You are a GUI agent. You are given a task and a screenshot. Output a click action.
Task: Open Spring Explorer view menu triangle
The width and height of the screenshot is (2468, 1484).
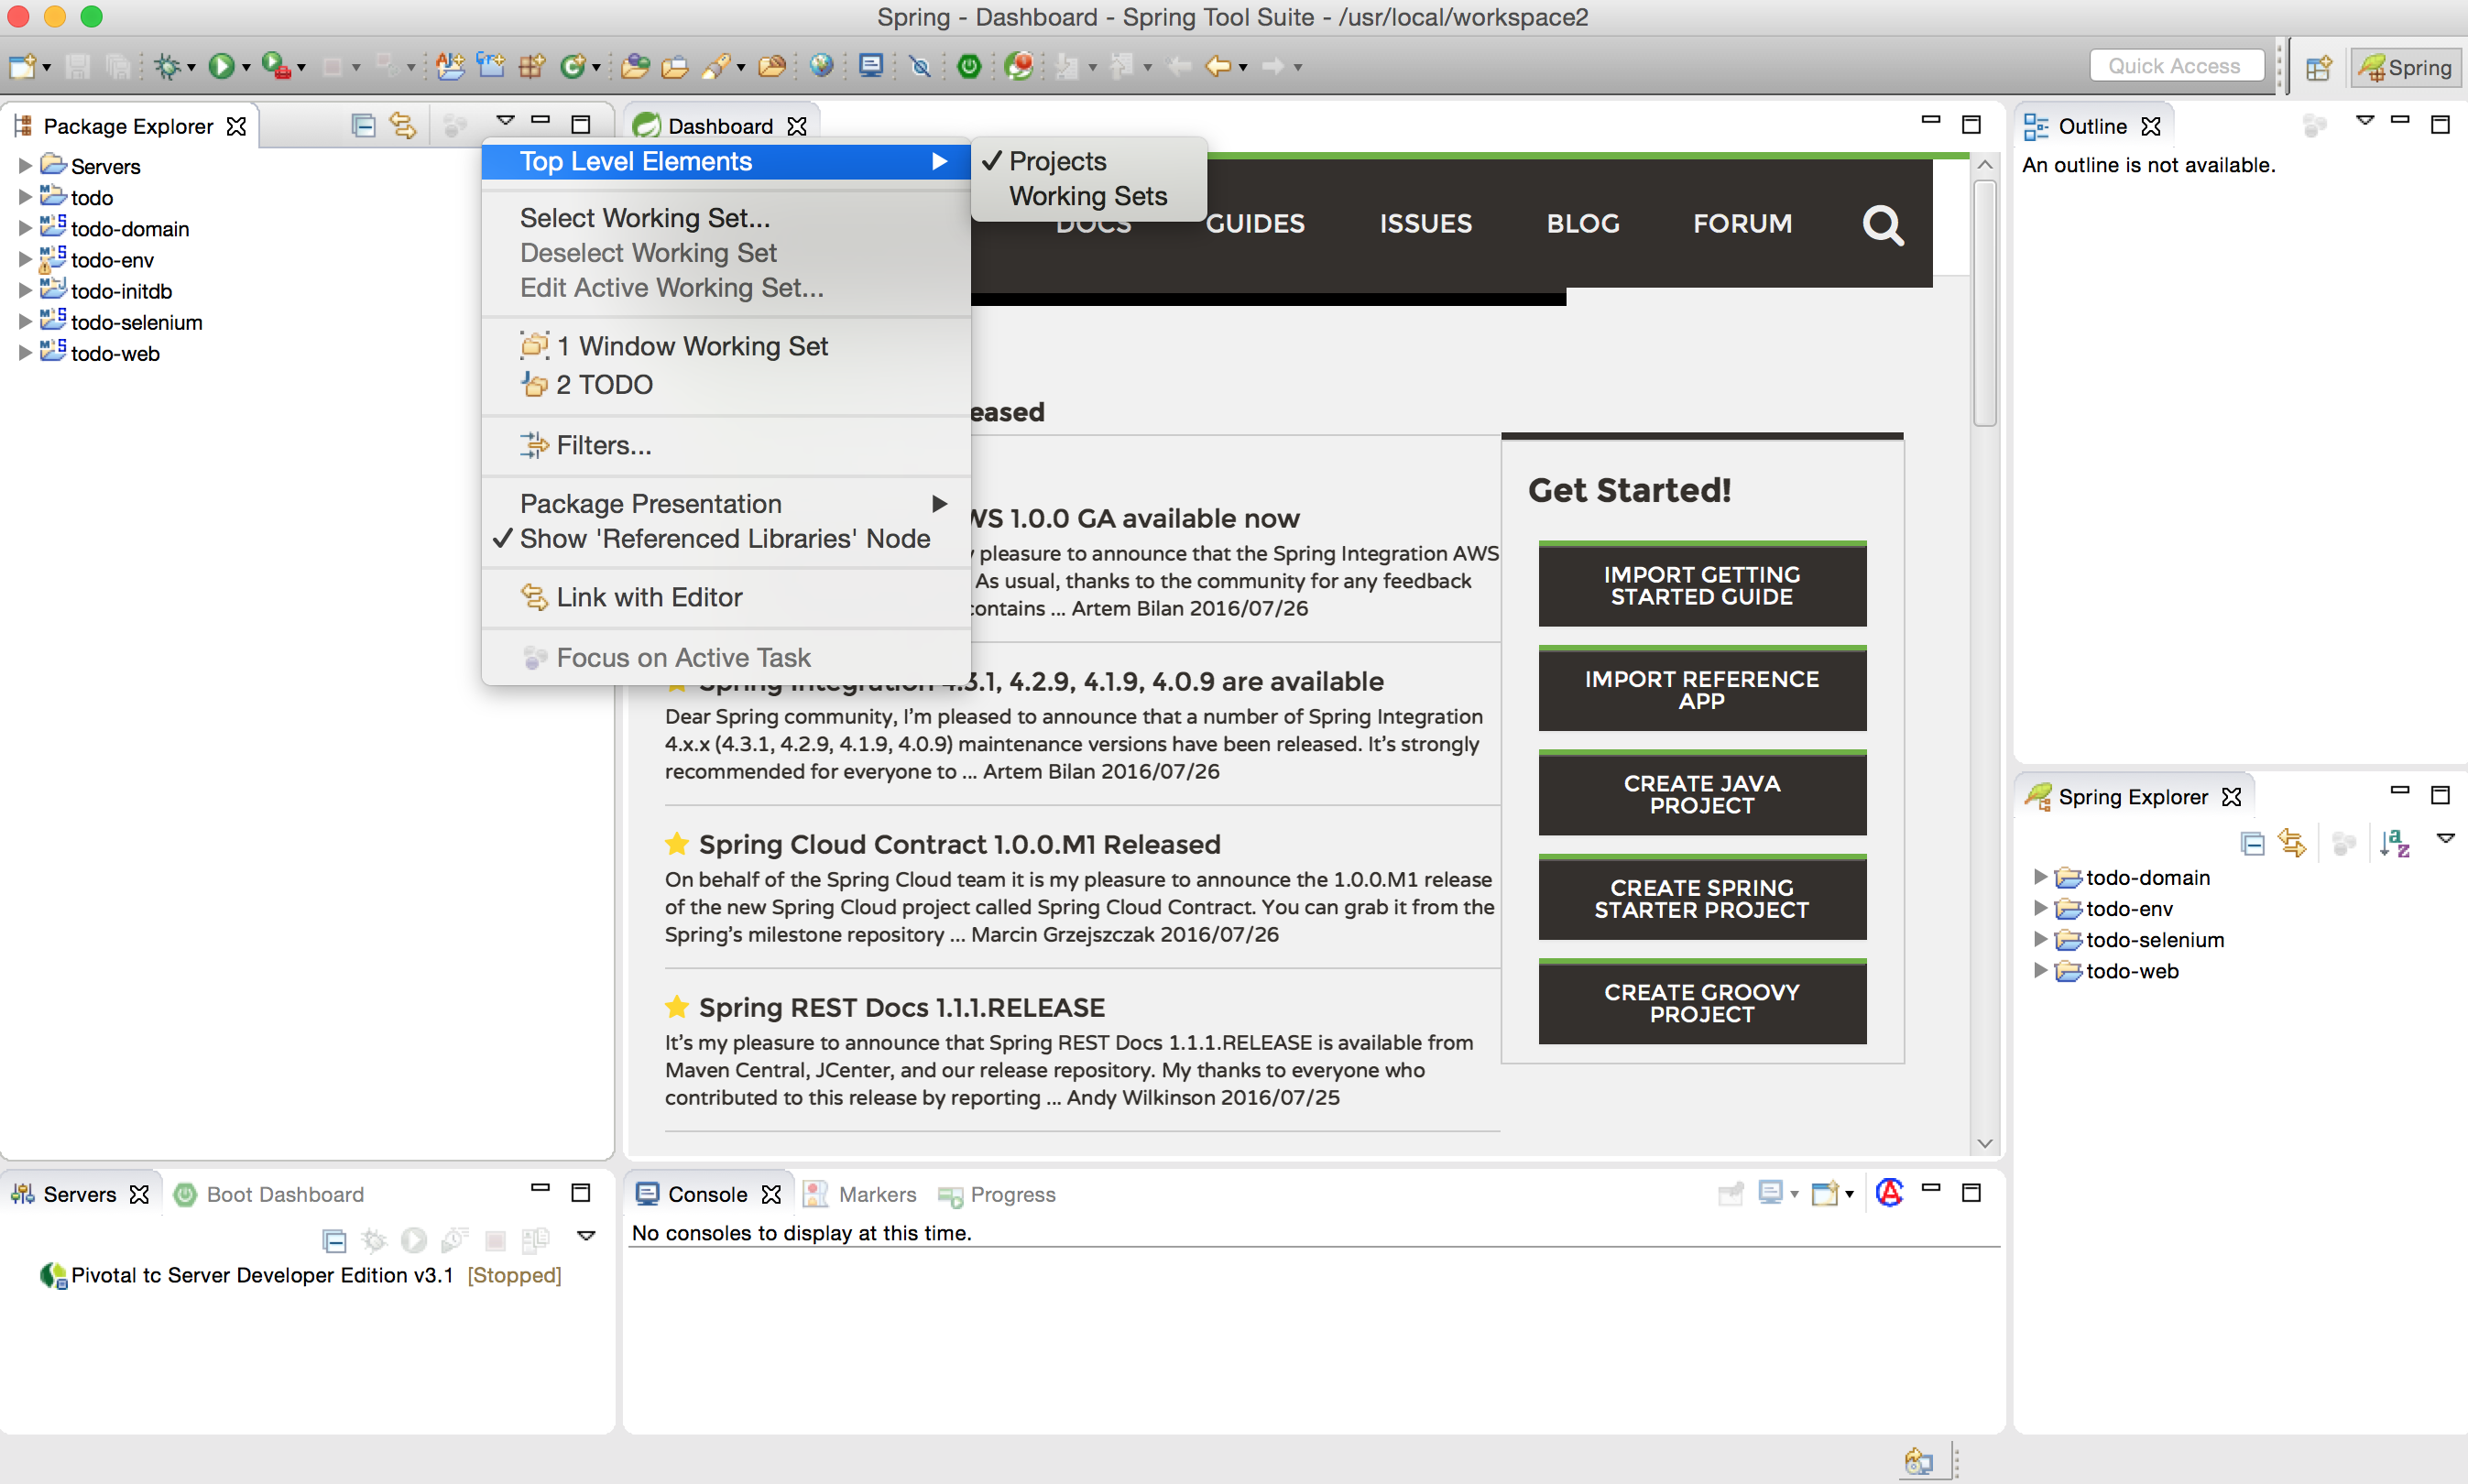click(x=2445, y=838)
